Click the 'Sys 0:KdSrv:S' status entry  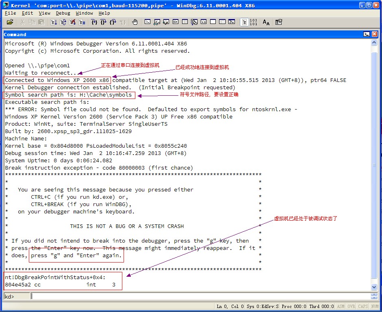(x=263, y=306)
